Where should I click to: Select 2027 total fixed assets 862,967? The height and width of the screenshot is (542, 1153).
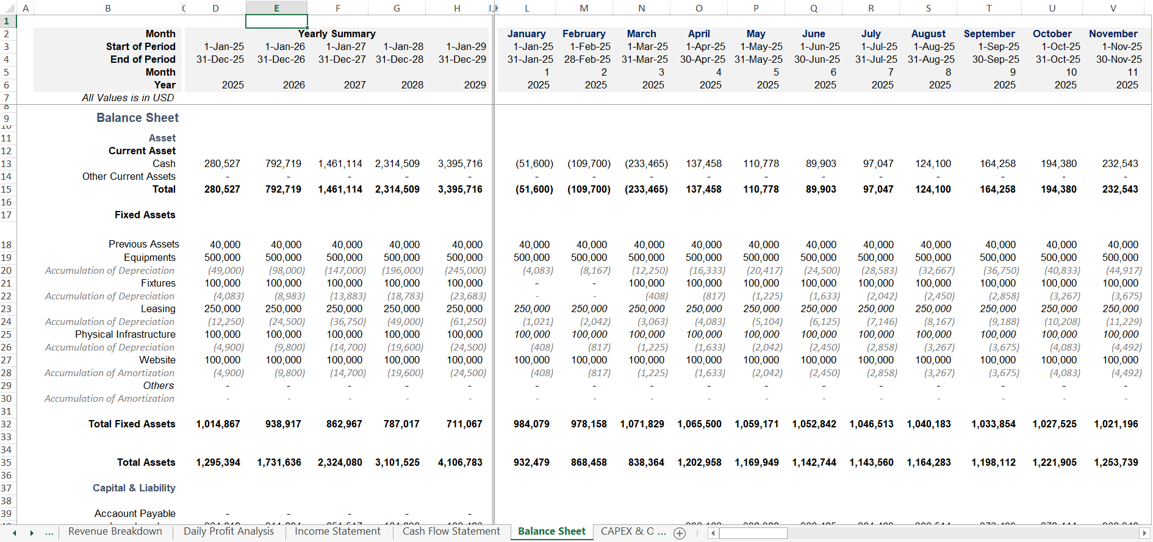pyautogui.click(x=344, y=424)
